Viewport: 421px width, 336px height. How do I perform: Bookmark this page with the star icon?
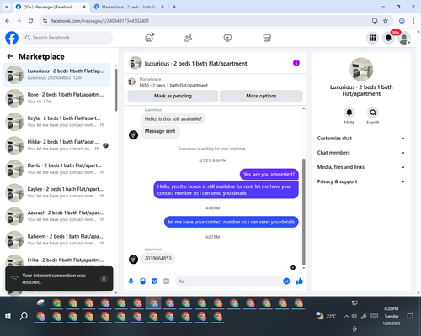(x=386, y=21)
